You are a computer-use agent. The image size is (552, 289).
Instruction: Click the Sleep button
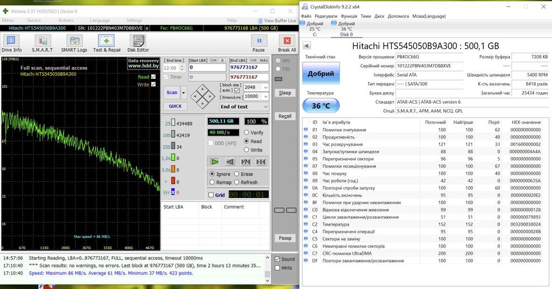pyautogui.click(x=285, y=93)
